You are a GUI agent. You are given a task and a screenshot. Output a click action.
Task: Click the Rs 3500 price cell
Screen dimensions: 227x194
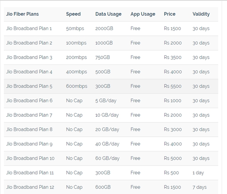[x=173, y=57]
